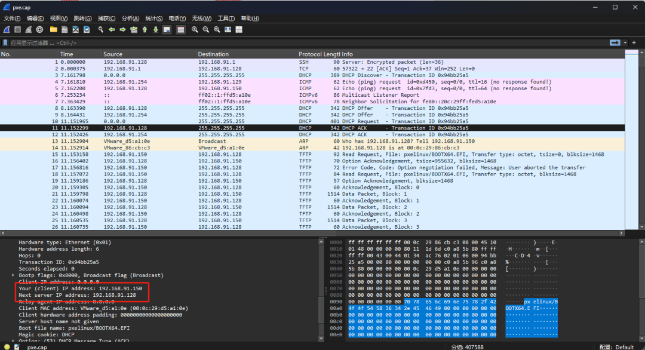The height and width of the screenshot is (350, 645).
Task: Click the find packet magnifier icon
Action: point(101,29)
